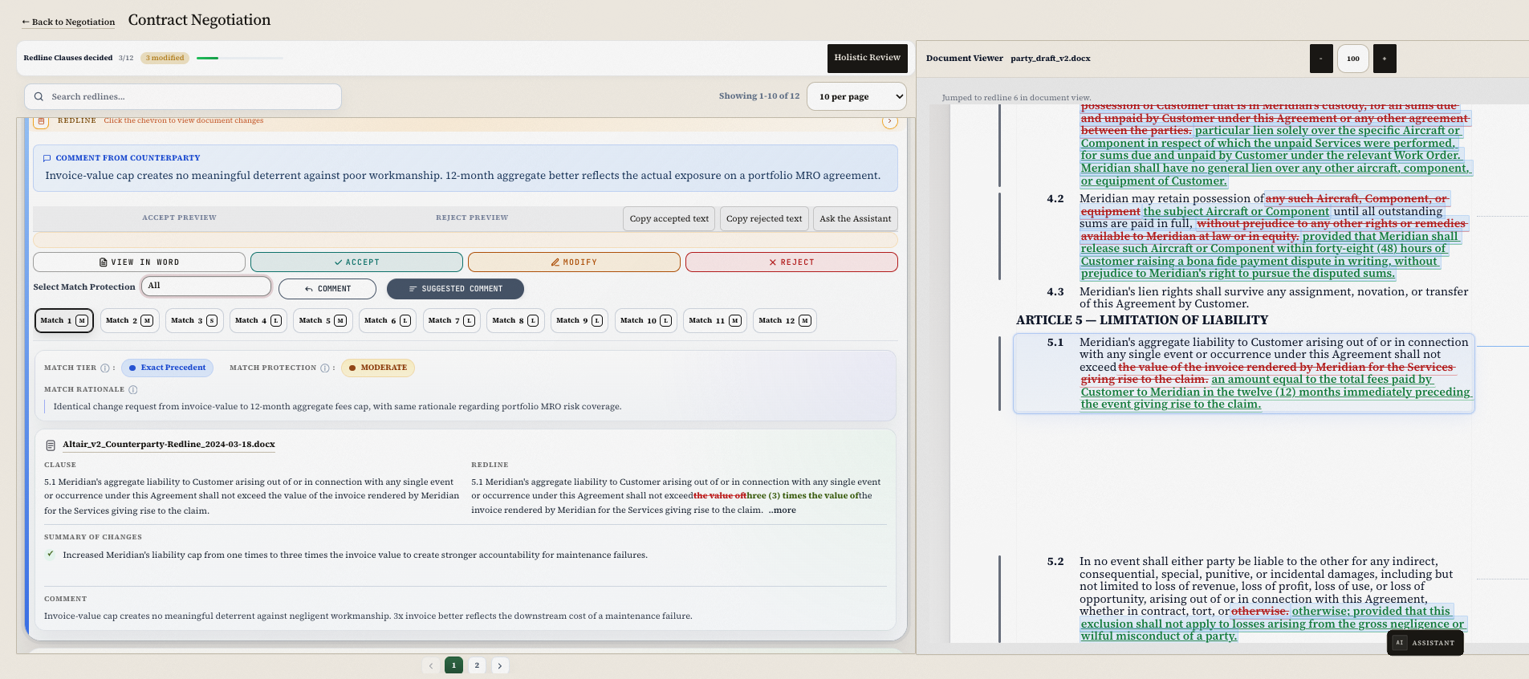Select the Match 10 tab
1529x679 pixels.
646,321
